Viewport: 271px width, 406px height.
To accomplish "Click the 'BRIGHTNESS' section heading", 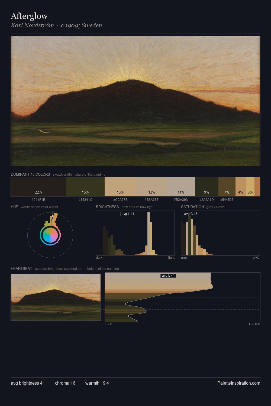I will tap(107, 207).
